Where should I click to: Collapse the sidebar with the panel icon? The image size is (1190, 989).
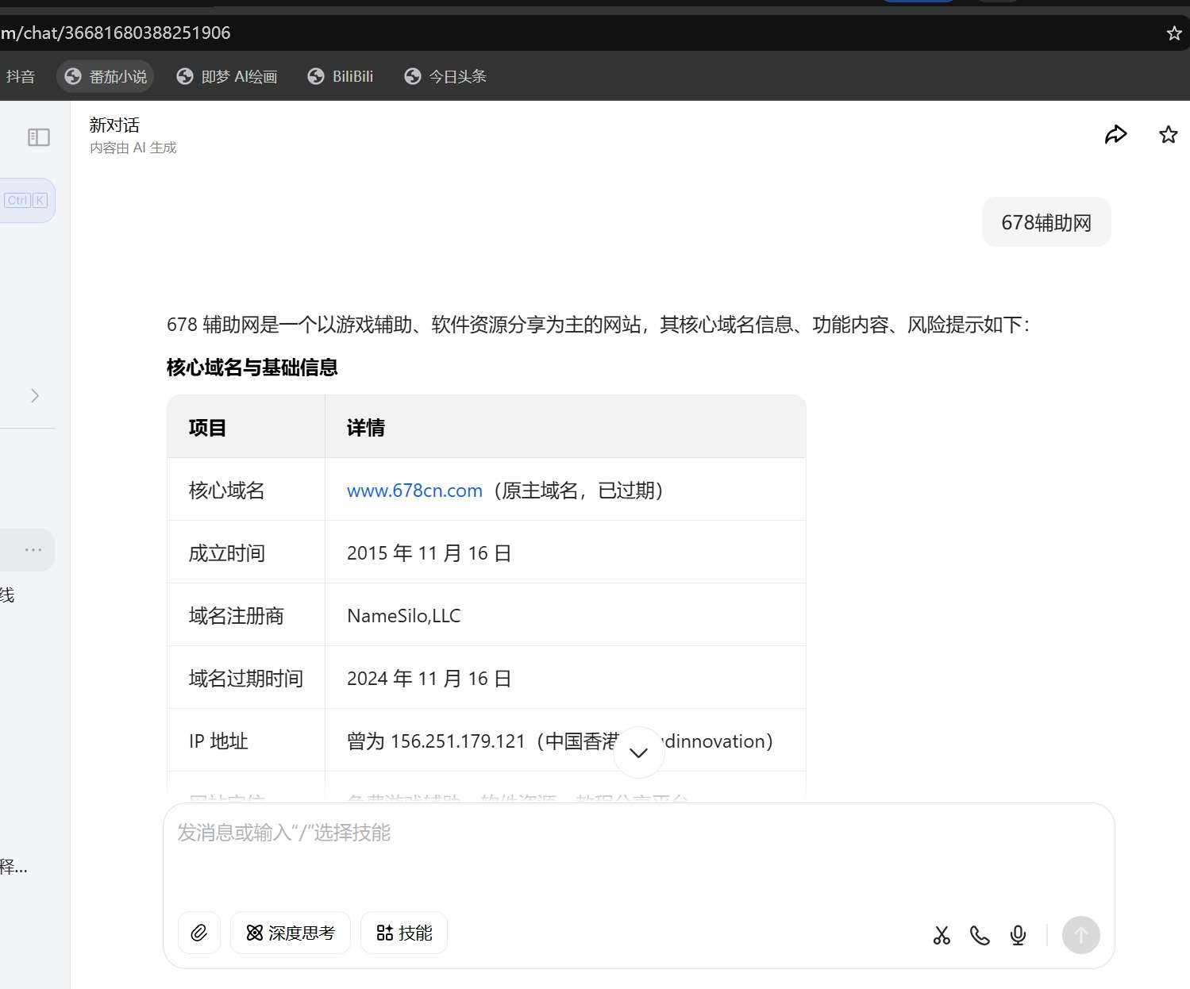pyautogui.click(x=38, y=137)
